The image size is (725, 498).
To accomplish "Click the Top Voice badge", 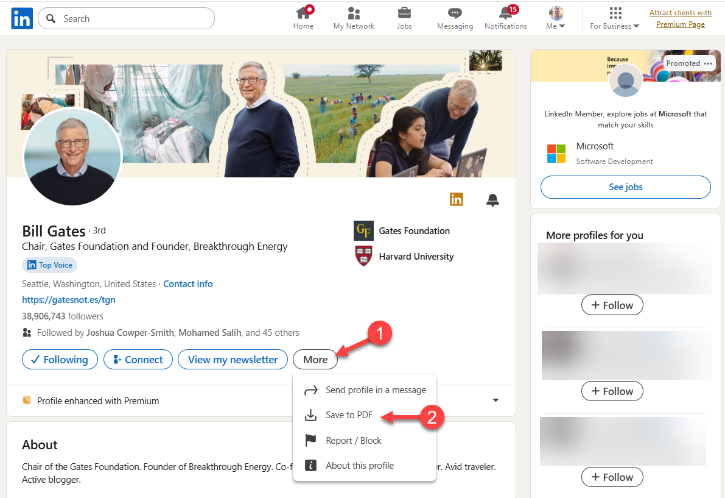I will click(49, 265).
